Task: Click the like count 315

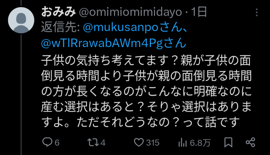Action: coord(153,143)
